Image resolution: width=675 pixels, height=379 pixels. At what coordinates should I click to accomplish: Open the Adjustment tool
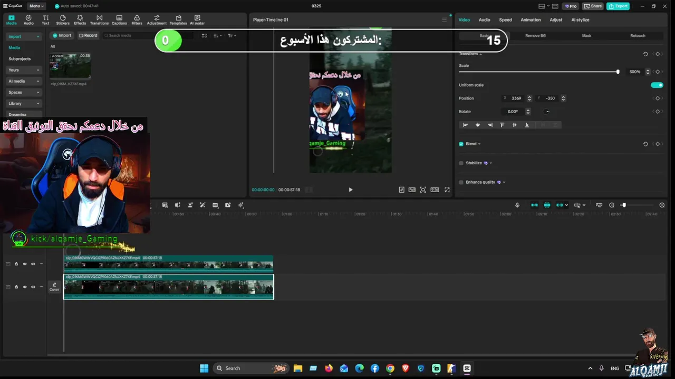157,20
